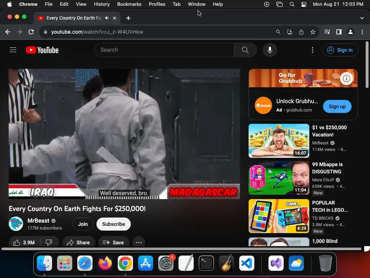Dislike the video with thumbs down
370x278 pixels.
point(49,243)
